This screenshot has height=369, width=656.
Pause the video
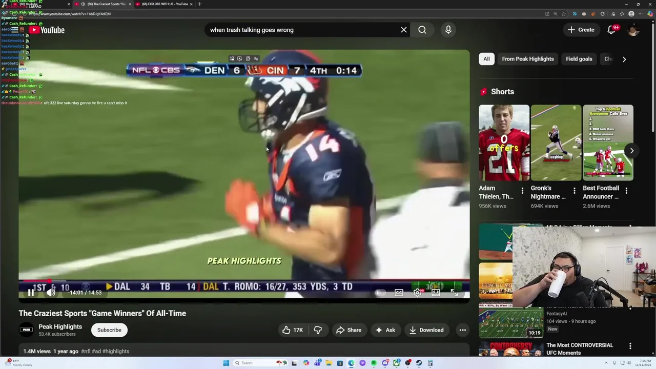(x=31, y=293)
